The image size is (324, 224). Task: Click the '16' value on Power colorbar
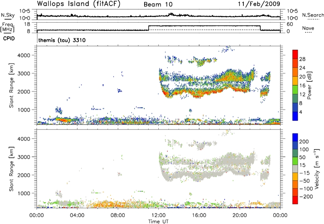coord(302,86)
